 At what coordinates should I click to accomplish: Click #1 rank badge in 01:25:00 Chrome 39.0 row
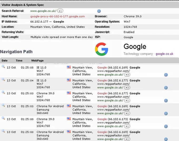click(127, 126)
